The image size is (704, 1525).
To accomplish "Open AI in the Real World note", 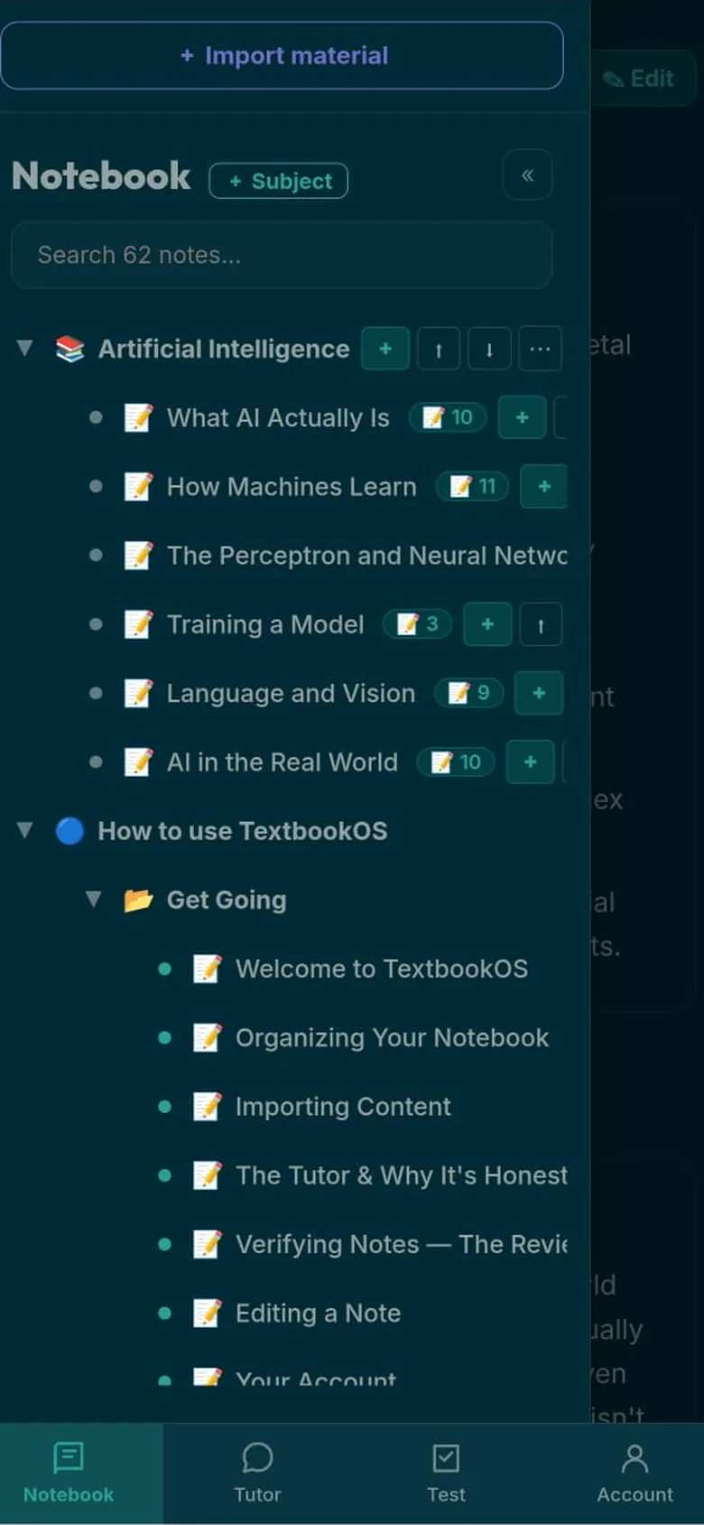I will pyautogui.click(x=282, y=762).
